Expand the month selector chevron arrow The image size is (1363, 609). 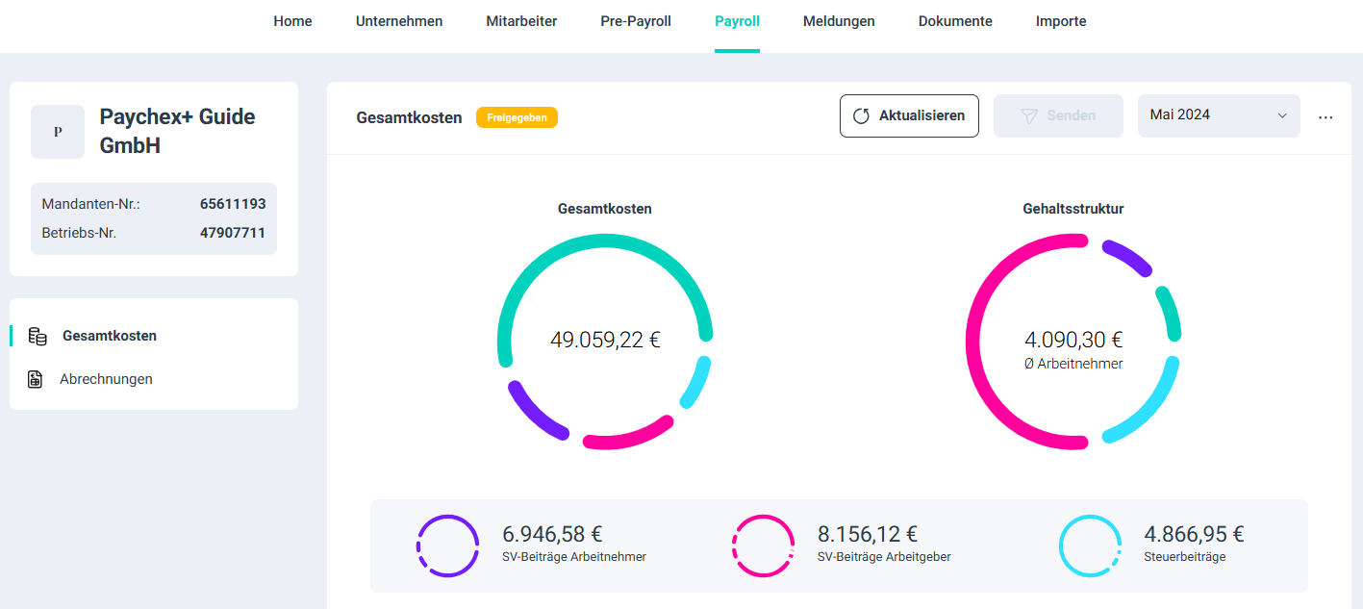1282,115
